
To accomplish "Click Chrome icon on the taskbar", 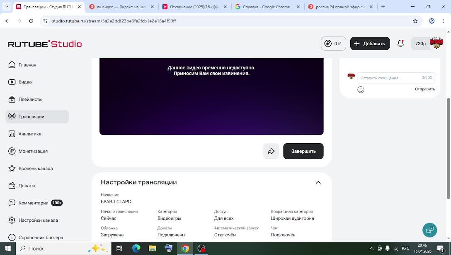I will coord(185,248).
